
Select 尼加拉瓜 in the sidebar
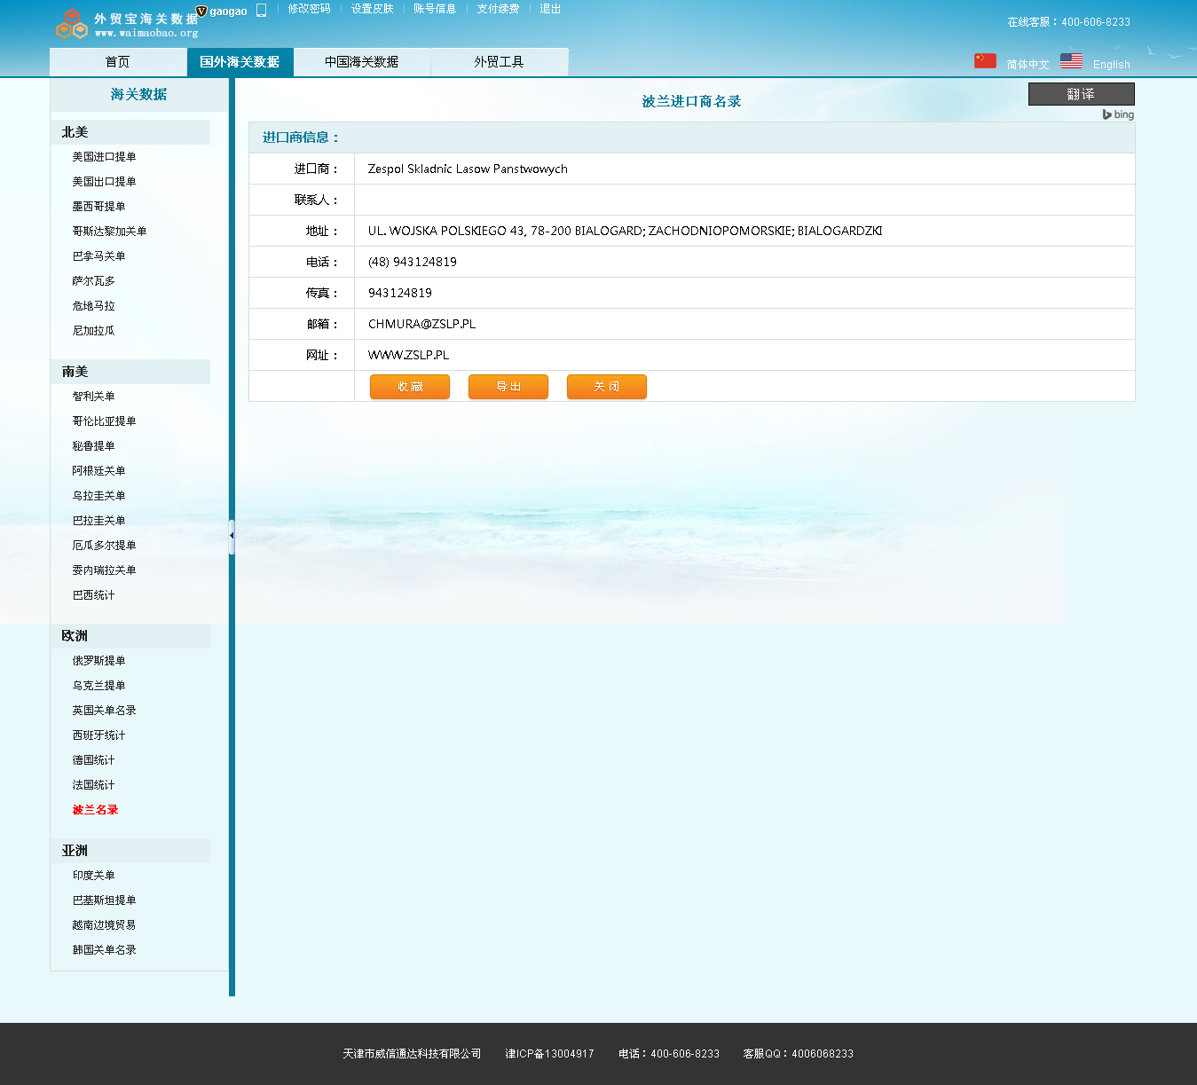point(93,331)
